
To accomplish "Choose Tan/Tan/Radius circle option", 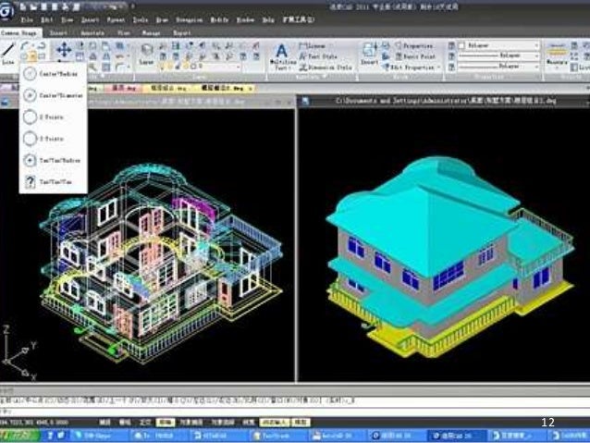I will pos(52,160).
